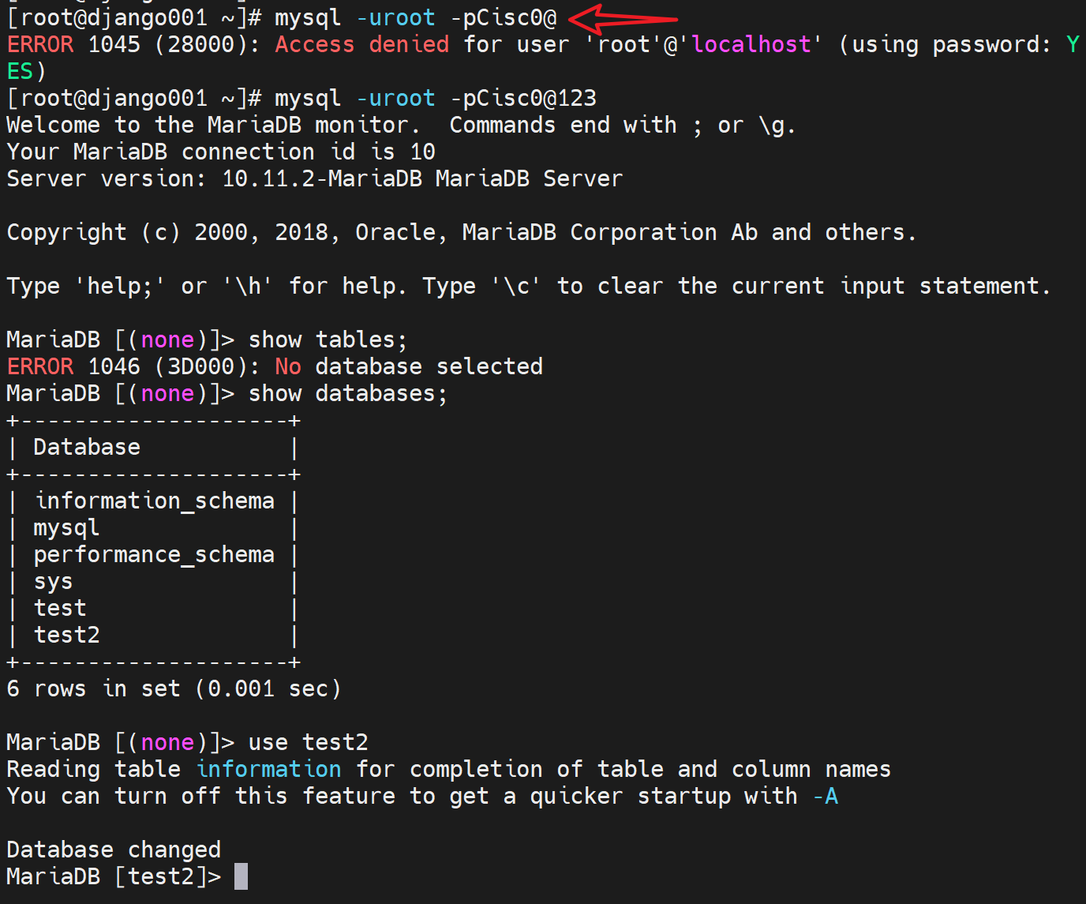Click the red ERROR 1046 text
1086x904 pixels.
pyautogui.click(x=73, y=366)
